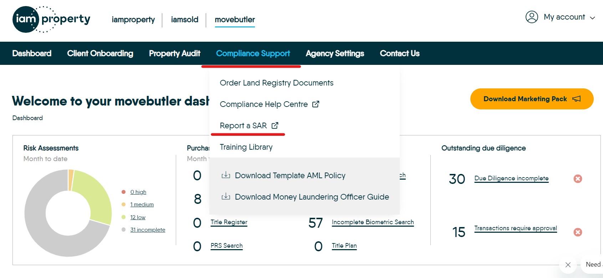Click the user account avatar icon
The width and height of the screenshot is (603, 278).
point(531,17)
